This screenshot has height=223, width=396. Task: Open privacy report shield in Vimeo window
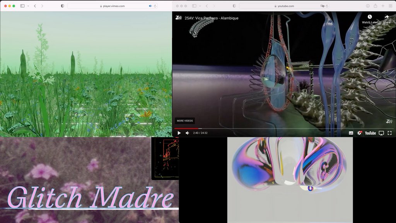tap(62, 6)
